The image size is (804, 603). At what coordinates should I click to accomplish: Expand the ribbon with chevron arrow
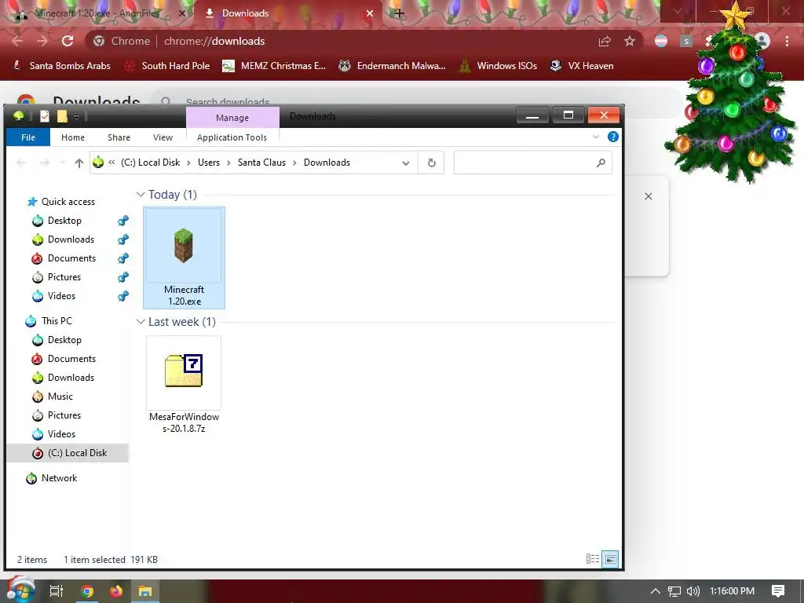pyautogui.click(x=596, y=137)
